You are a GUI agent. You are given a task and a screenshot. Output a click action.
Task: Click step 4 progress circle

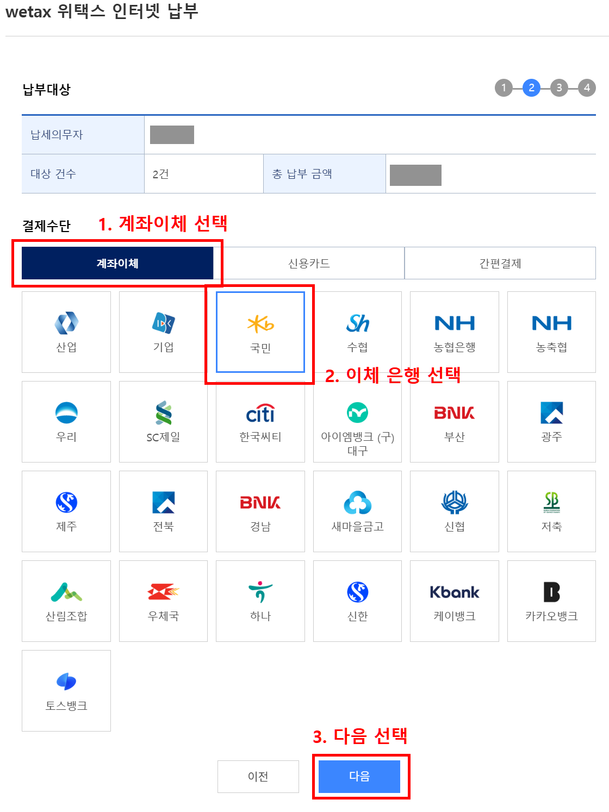point(587,88)
